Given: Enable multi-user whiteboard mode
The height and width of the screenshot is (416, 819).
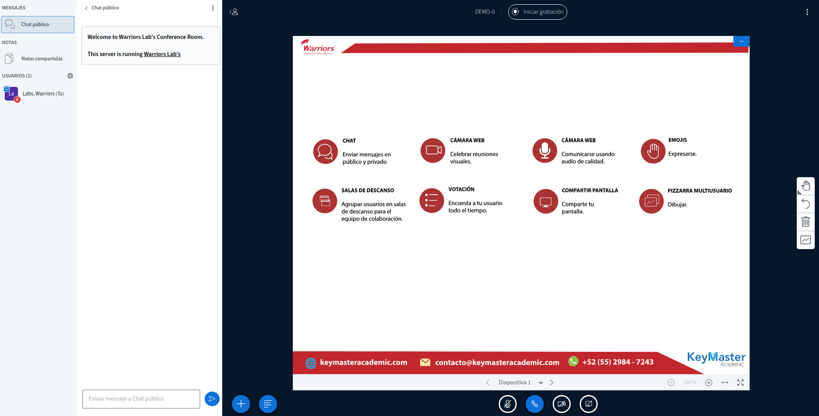Looking at the screenshot, I should point(805,240).
